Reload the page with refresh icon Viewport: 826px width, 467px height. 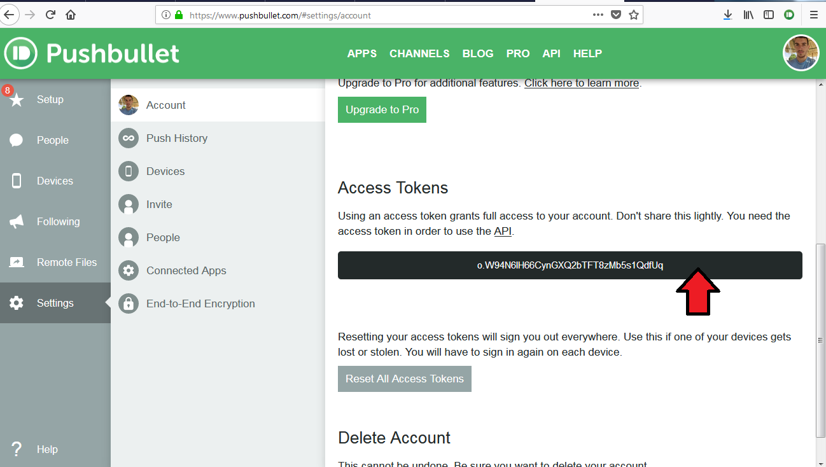coord(51,15)
